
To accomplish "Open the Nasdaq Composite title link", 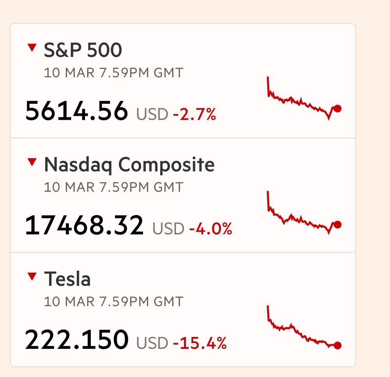I will click(129, 165).
